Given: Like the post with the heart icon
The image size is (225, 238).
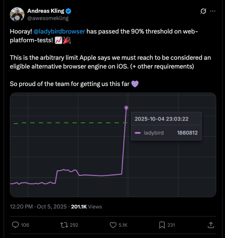Looking at the screenshot, I should (113, 225).
